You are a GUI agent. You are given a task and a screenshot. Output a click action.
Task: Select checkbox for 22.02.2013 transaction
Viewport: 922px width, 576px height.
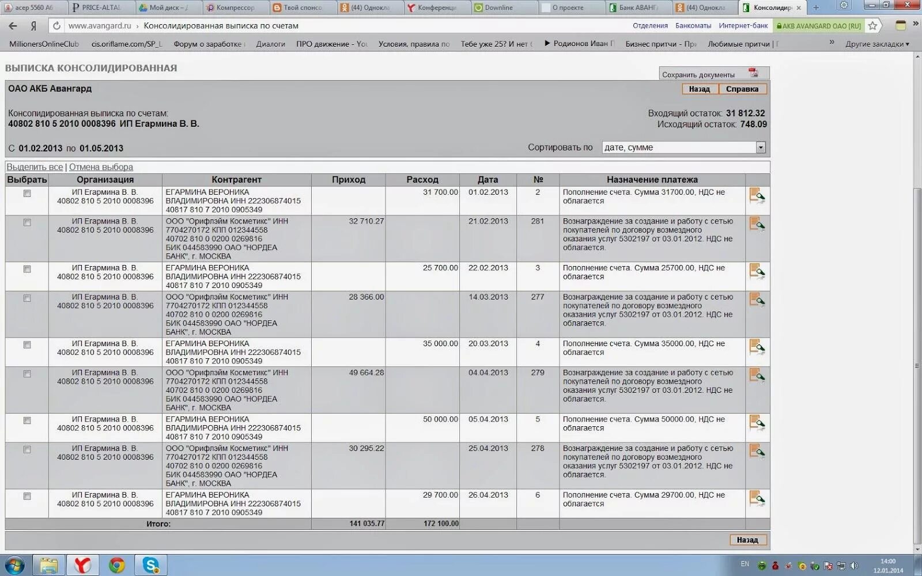[27, 269]
